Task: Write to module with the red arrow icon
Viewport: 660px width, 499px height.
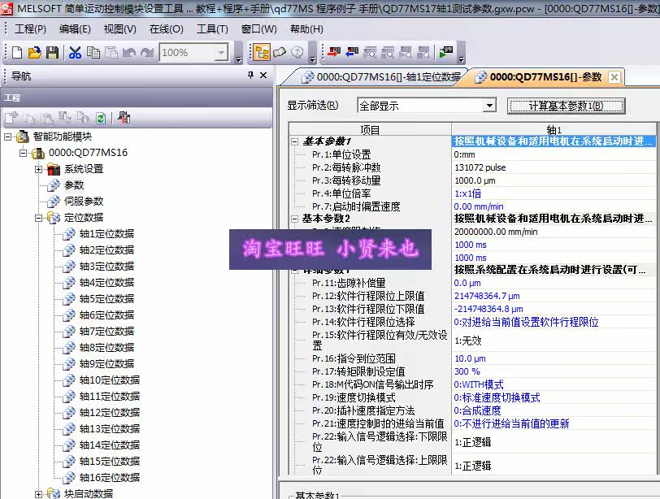Action: coord(334,53)
